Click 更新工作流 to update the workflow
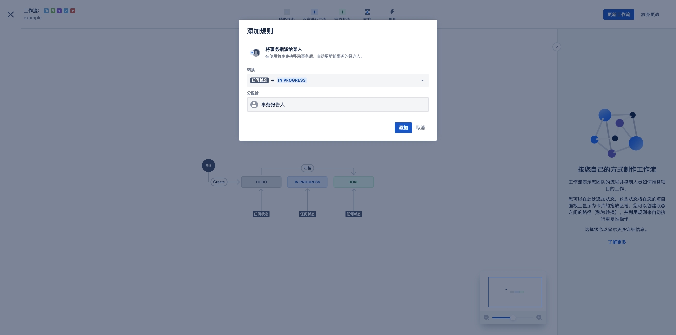Viewport: 676px width, 335px height. pos(619,15)
